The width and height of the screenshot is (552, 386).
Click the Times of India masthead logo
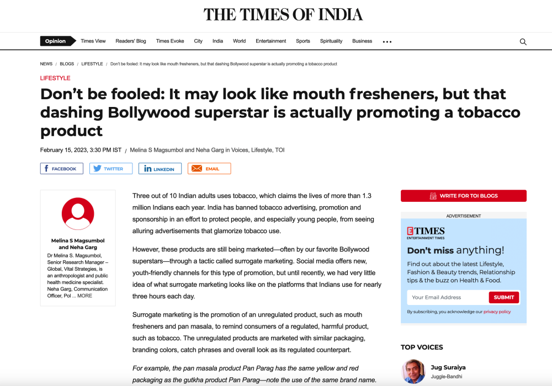283,14
